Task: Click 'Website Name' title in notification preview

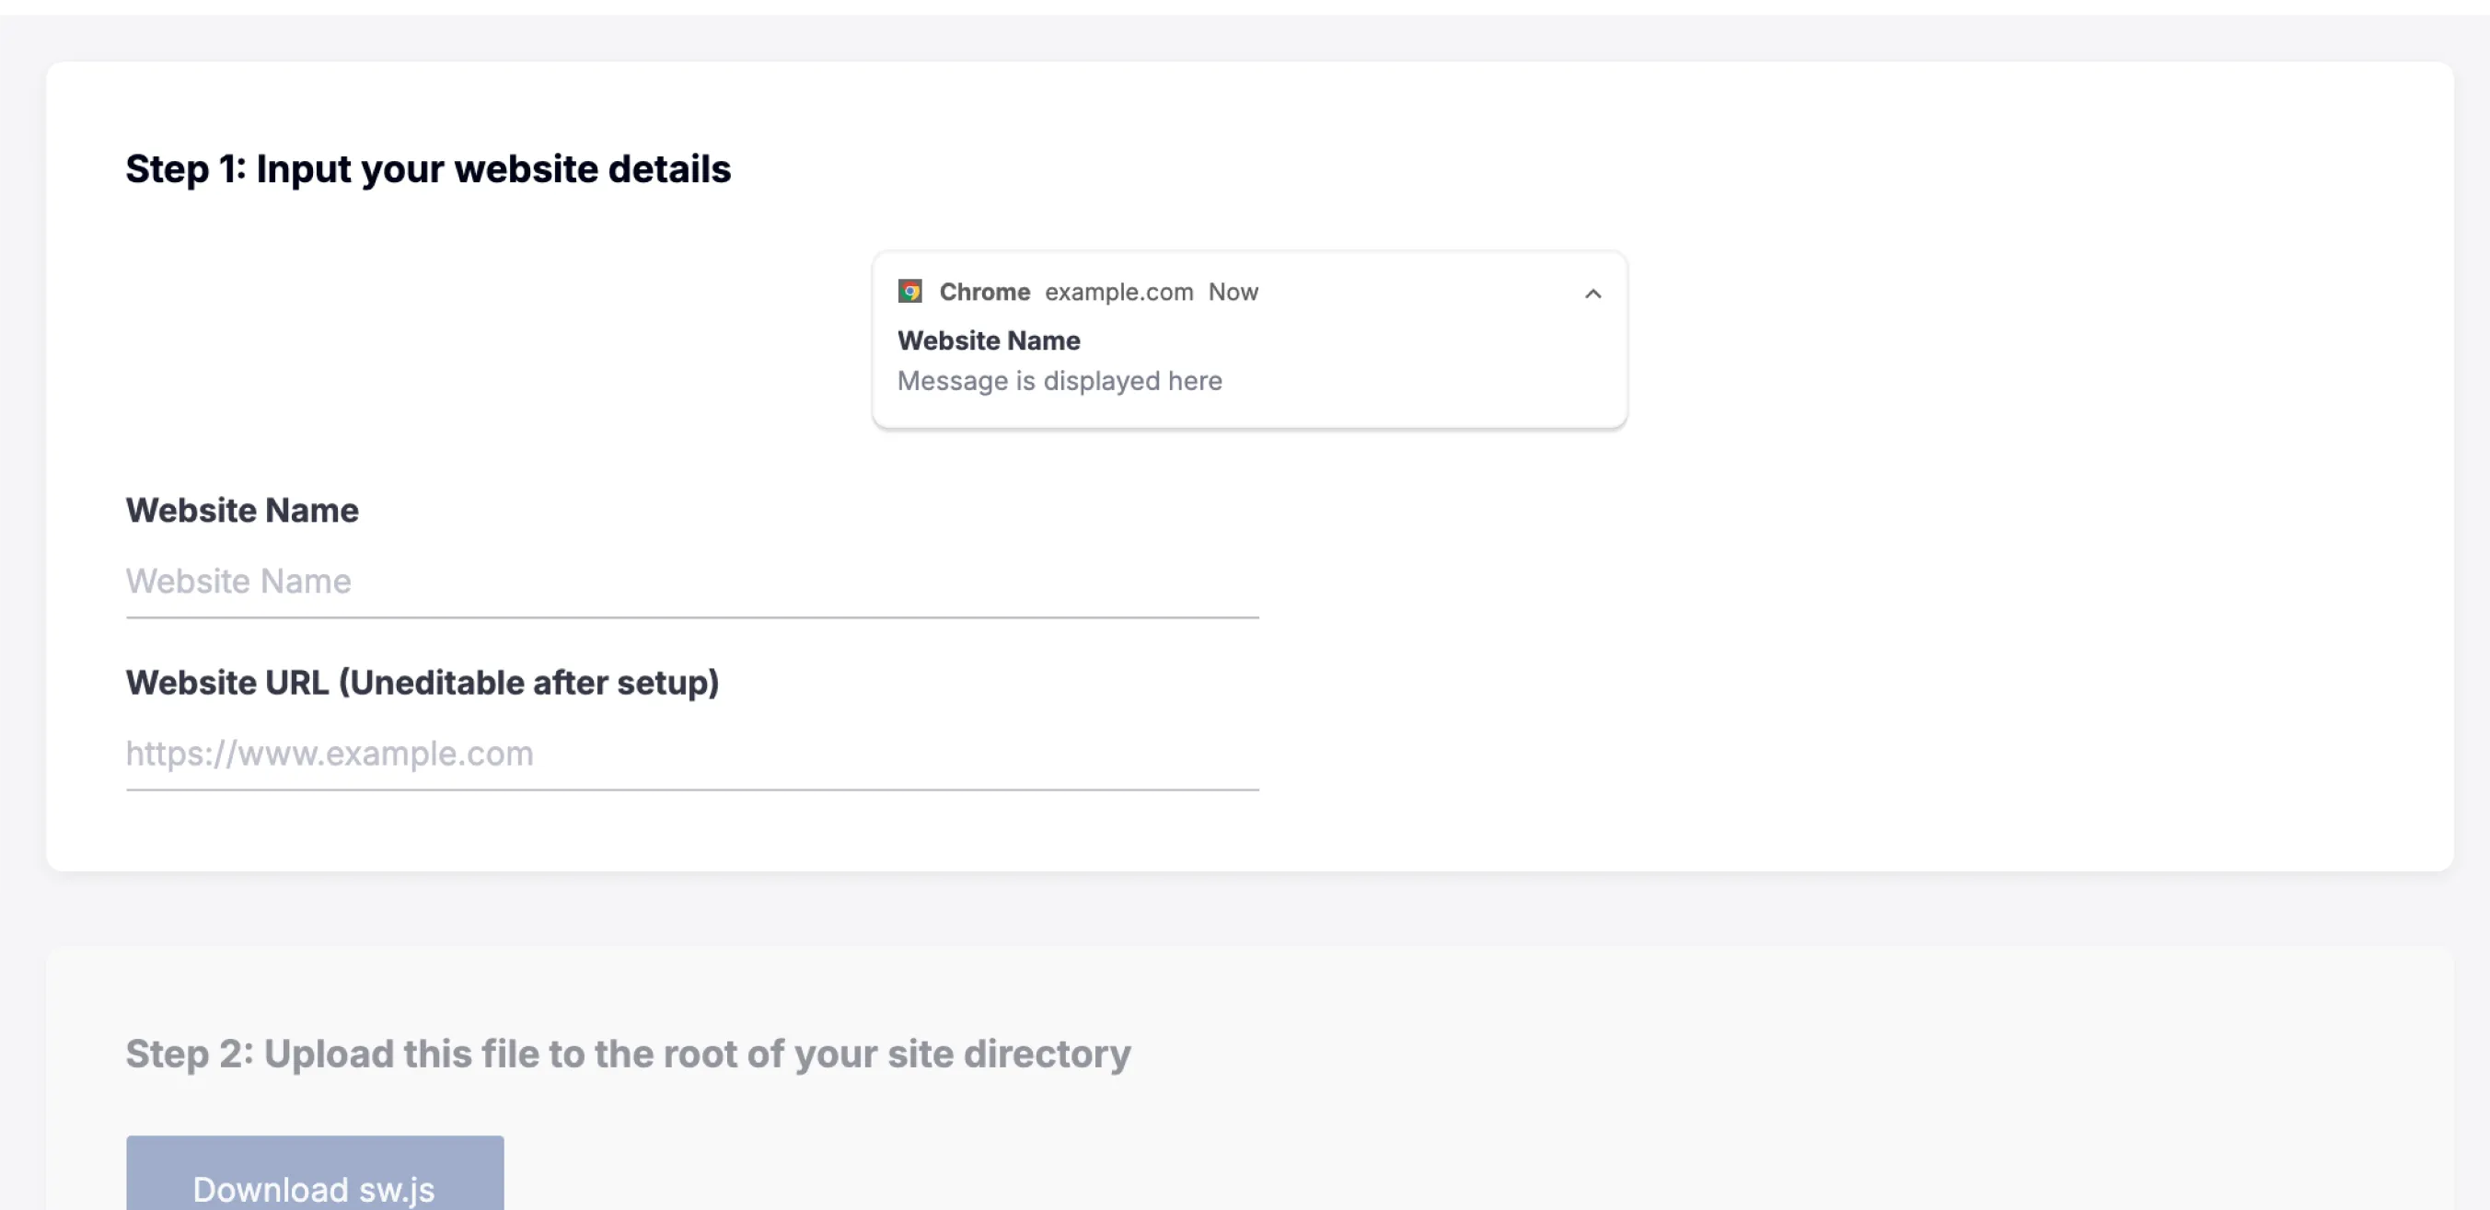Action: (988, 340)
